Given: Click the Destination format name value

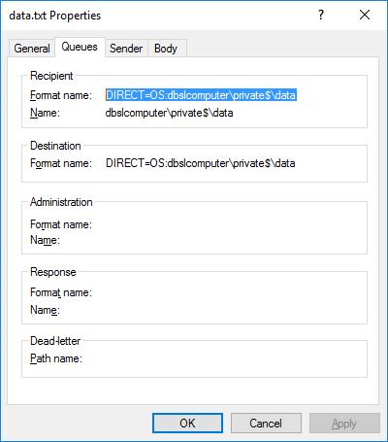Looking at the screenshot, I should click(x=201, y=163).
